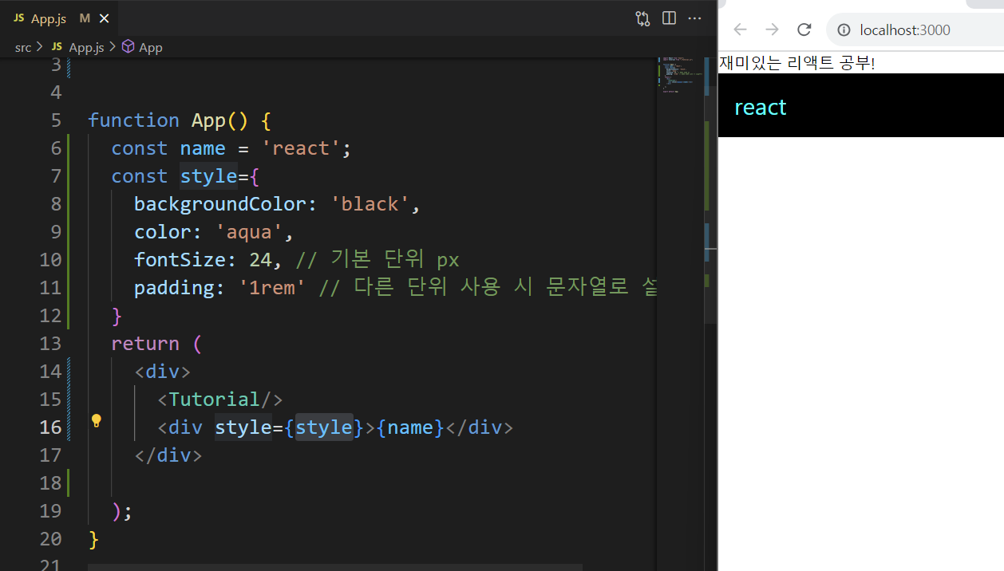Screen dimensions: 1004x571
Task: Click the App symbol breadcrumb
Action: point(142,47)
